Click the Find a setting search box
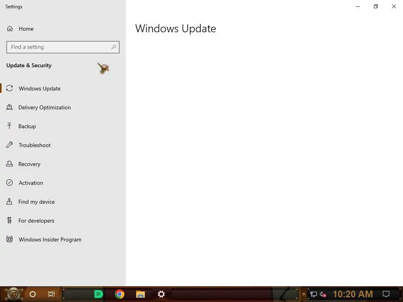Viewport: 403px width, 302px height. pyautogui.click(x=63, y=47)
